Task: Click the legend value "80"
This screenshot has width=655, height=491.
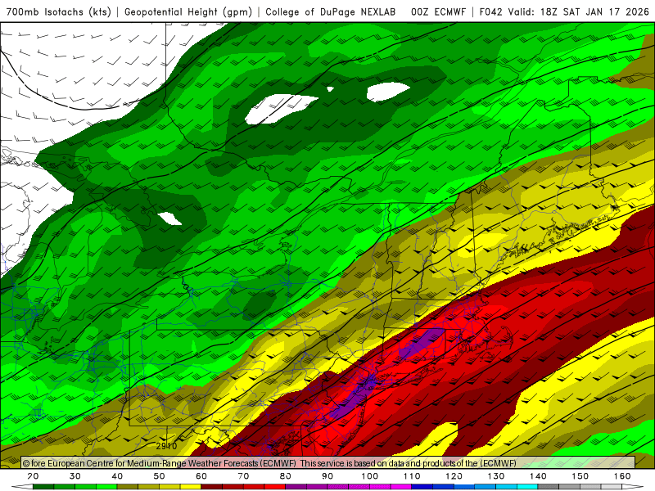Action: (286, 476)
